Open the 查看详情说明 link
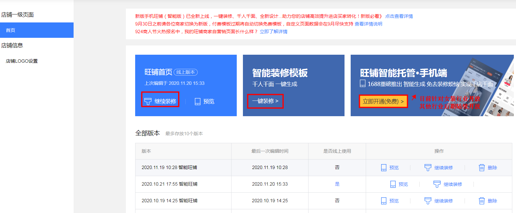The height and width of the screenshot is (213, 516). 368,24
